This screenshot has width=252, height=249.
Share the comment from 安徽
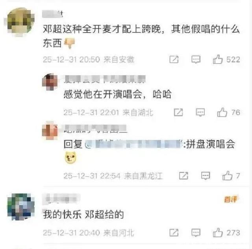(x=174, y=59)
